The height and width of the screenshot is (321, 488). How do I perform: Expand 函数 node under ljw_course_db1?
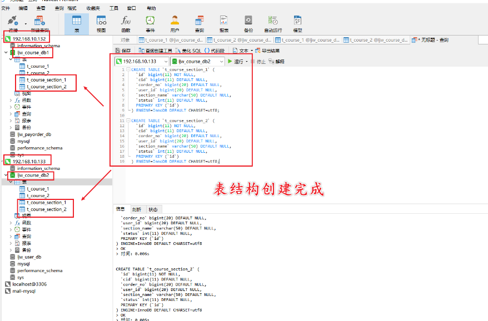click(11, 100)
